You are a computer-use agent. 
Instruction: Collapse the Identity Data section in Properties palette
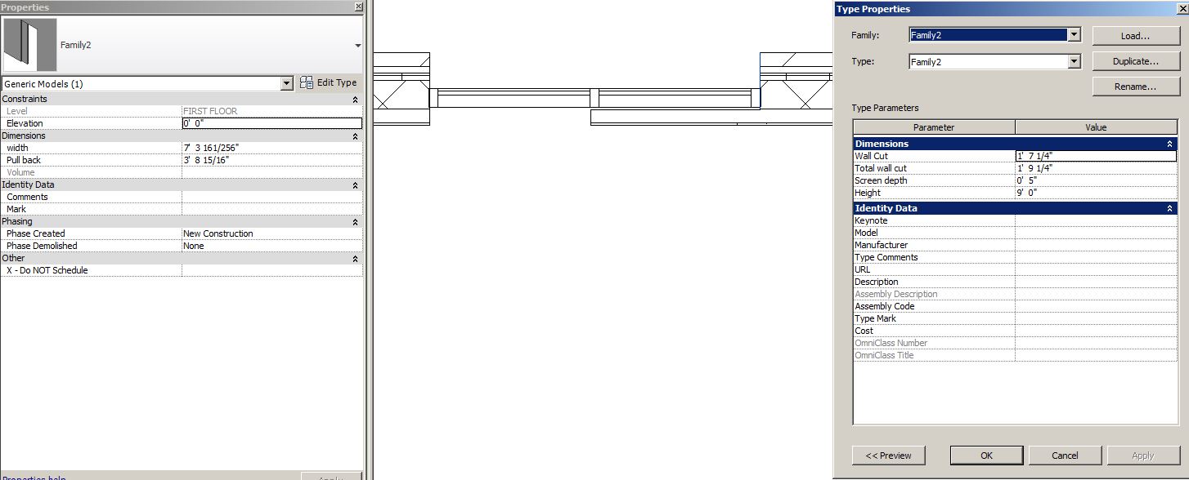(355, 185)
